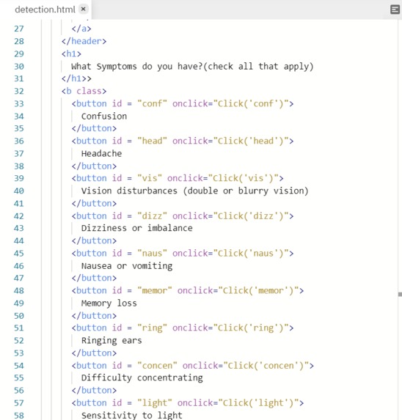402x420 pixels.
Task: Place cursor in 'What Symptoms do you have?' heading text
Action: 136,67
